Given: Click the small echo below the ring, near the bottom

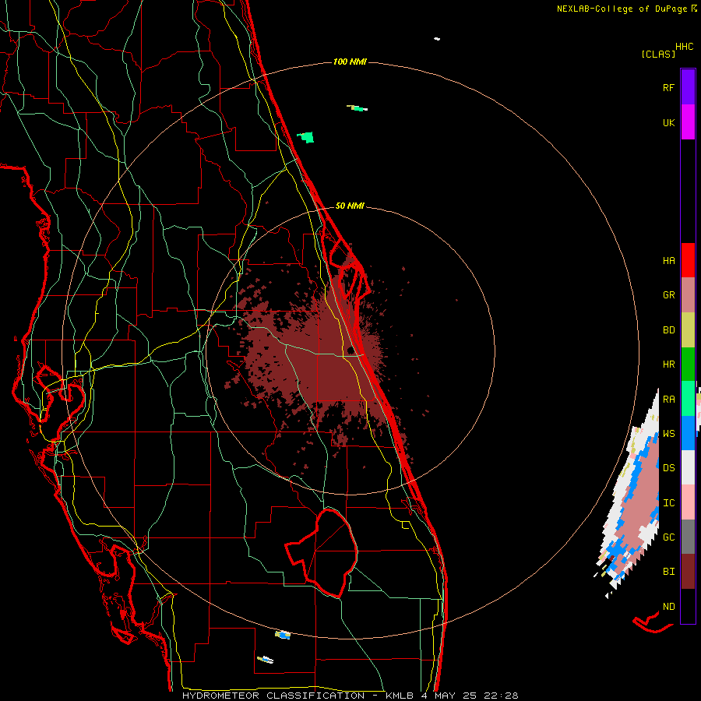Looking at the screenshot, I should pyautogui.click(x=265, y=660).
